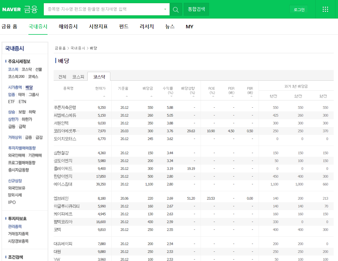Switch to the 전체 tab
Viewport: 338px width, 261px height.
pos(62,77)
